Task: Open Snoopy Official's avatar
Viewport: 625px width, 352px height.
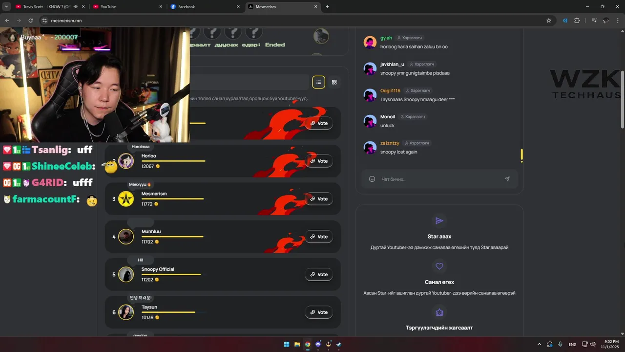Action: [x=126, y=274]
